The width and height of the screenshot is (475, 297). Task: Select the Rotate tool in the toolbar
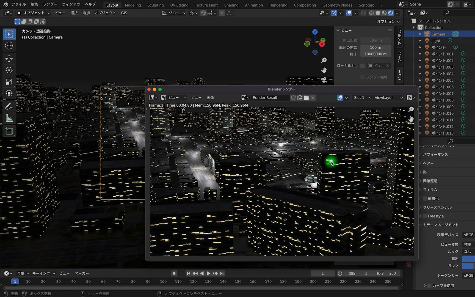[x=9, y=70]
